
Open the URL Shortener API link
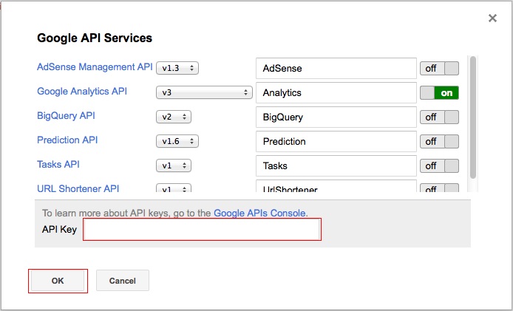pyautogui.click(x=78, y=188)
